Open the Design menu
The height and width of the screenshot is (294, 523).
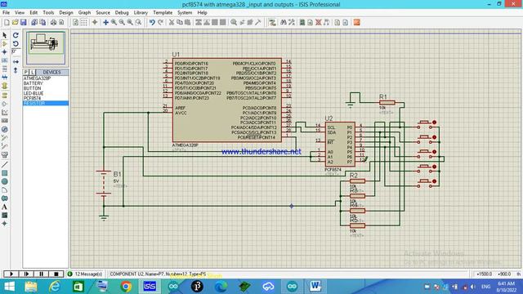click(x=66, y=13)
